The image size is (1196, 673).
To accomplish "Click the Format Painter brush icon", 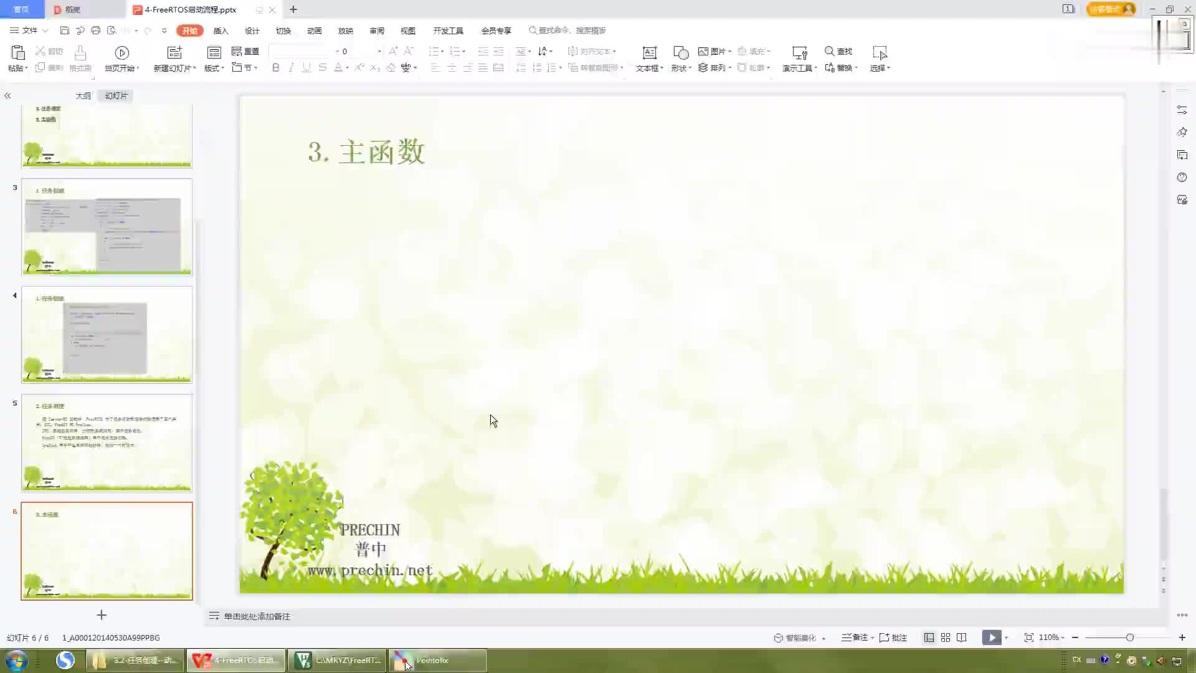I will click(x=80, y=52).
